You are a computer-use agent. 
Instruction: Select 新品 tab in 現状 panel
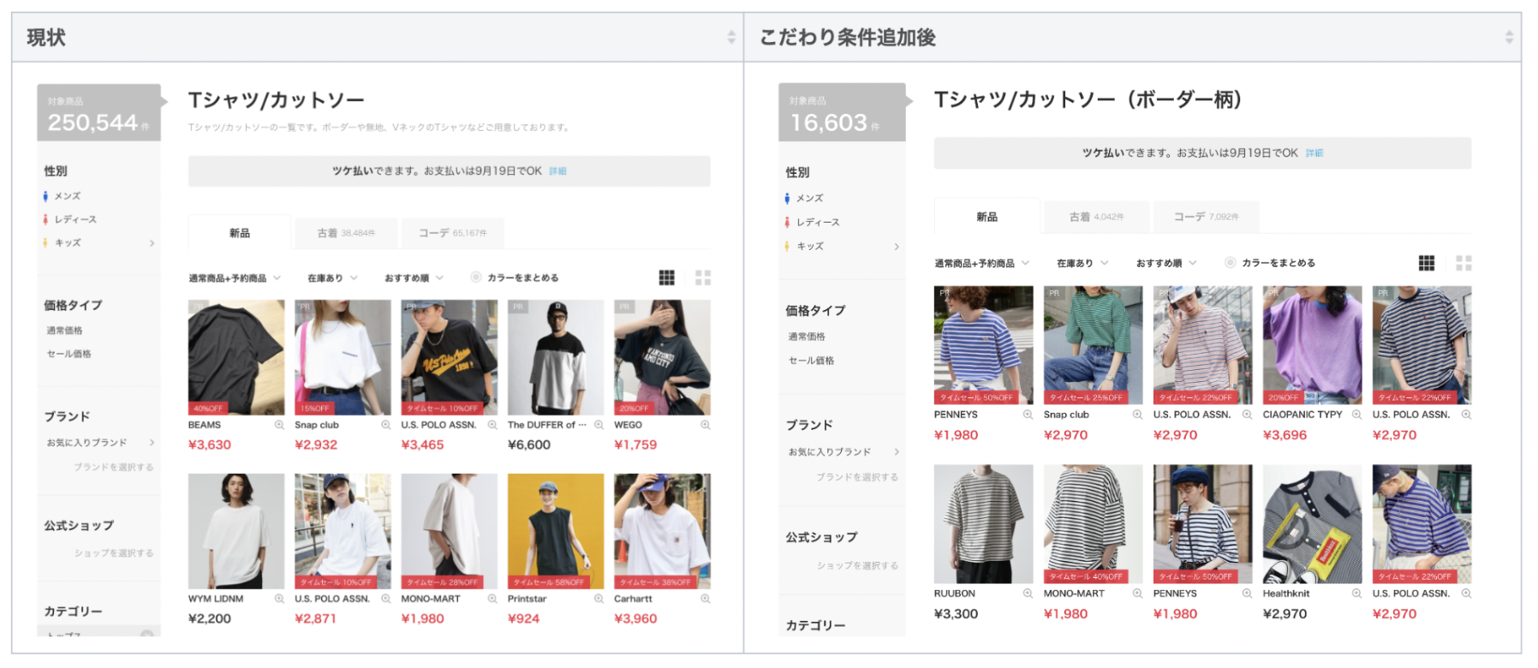[240, 233]
